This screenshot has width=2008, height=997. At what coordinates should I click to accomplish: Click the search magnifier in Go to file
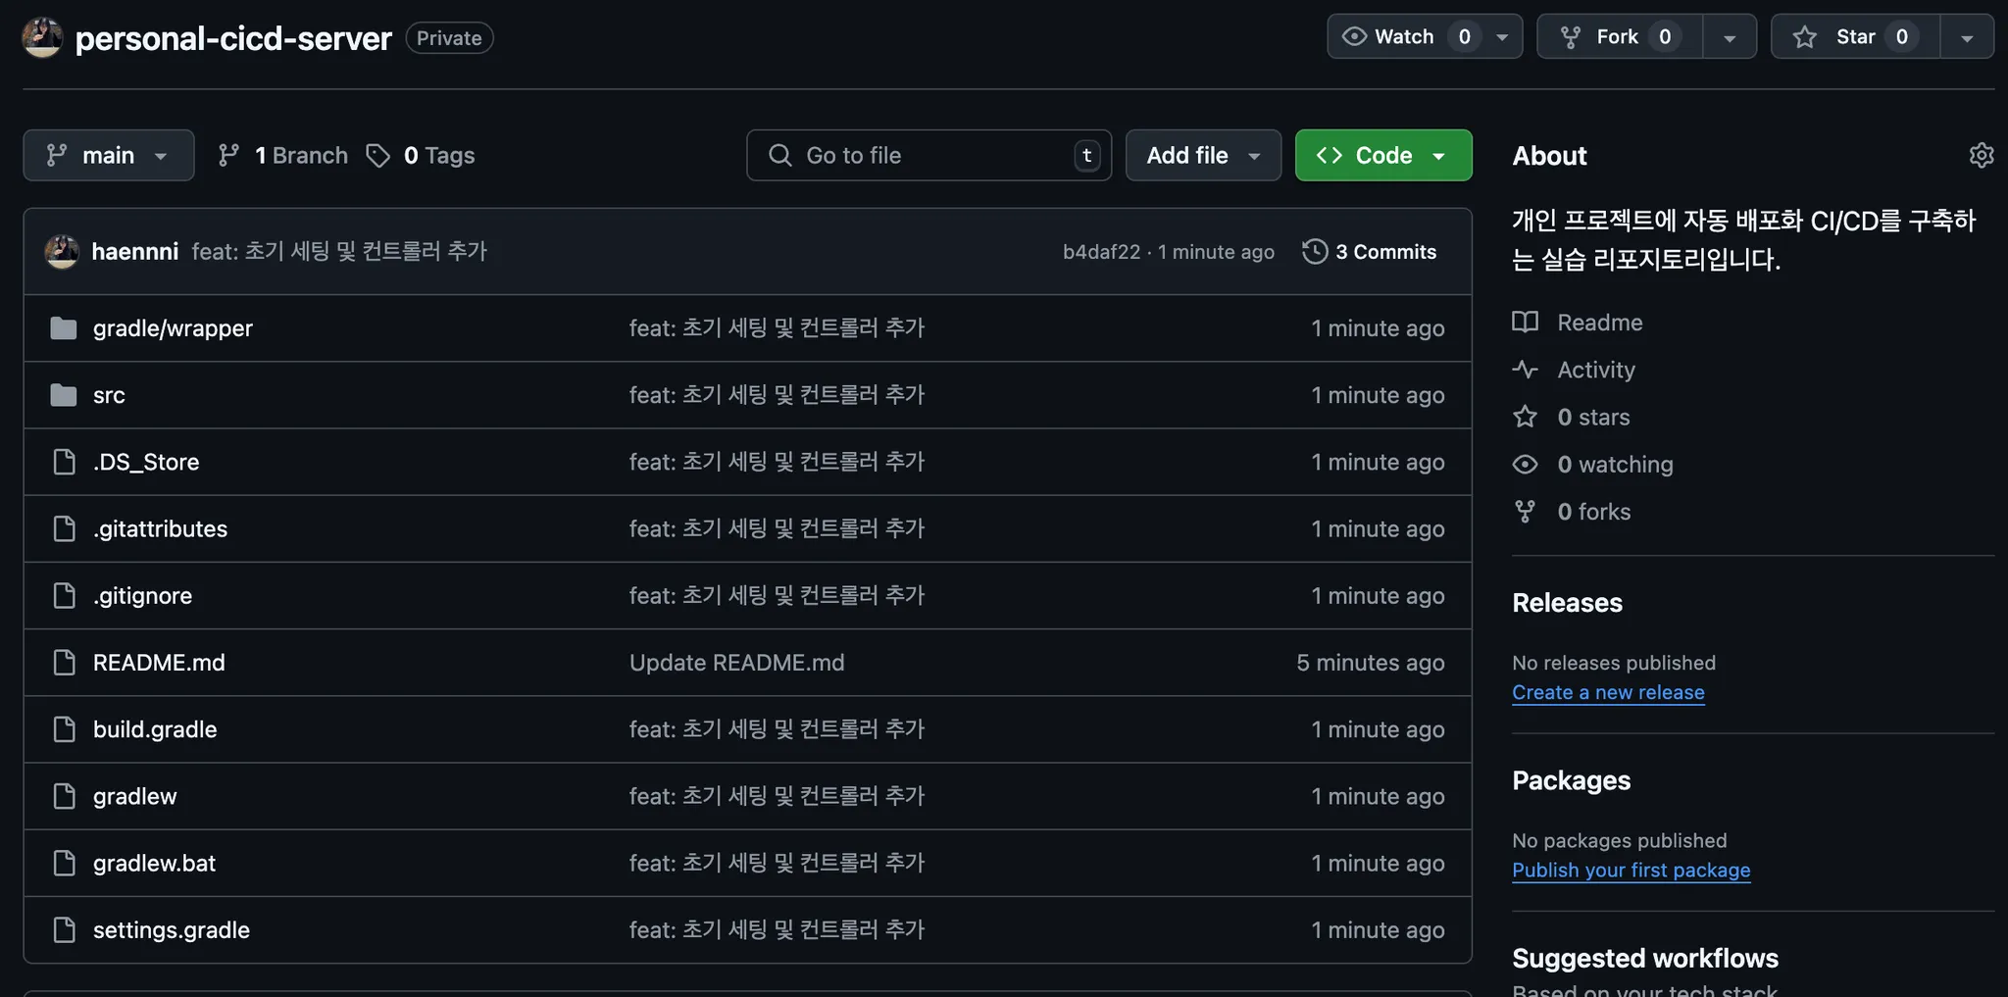click(780, 155)
